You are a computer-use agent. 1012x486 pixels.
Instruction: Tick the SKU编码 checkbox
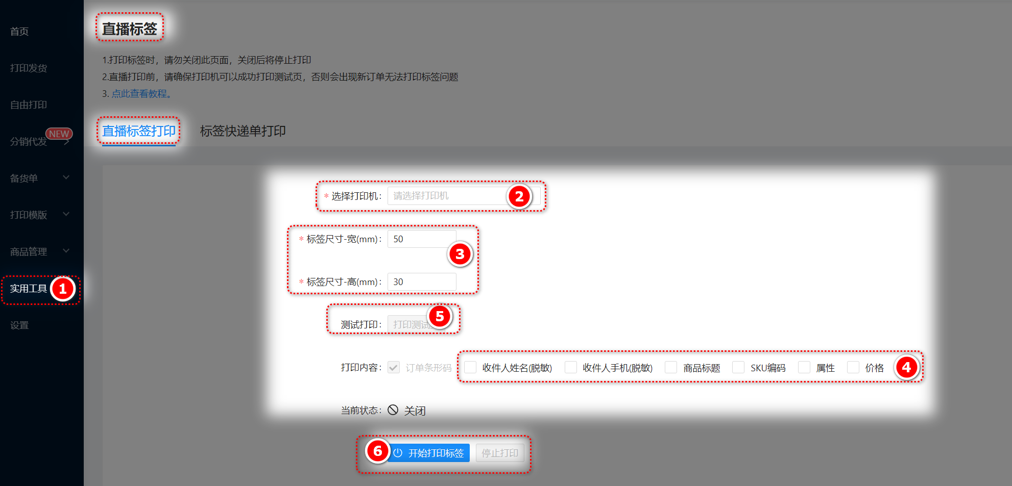[738, 368]
